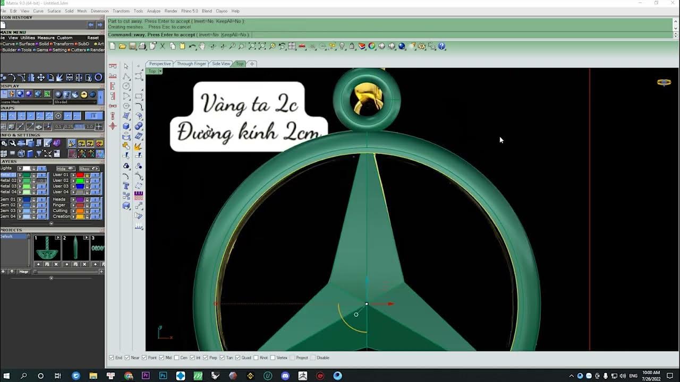680x382 pixels.
Task: Toggle the Near osnap checkbox
Action: pos(127,358)
